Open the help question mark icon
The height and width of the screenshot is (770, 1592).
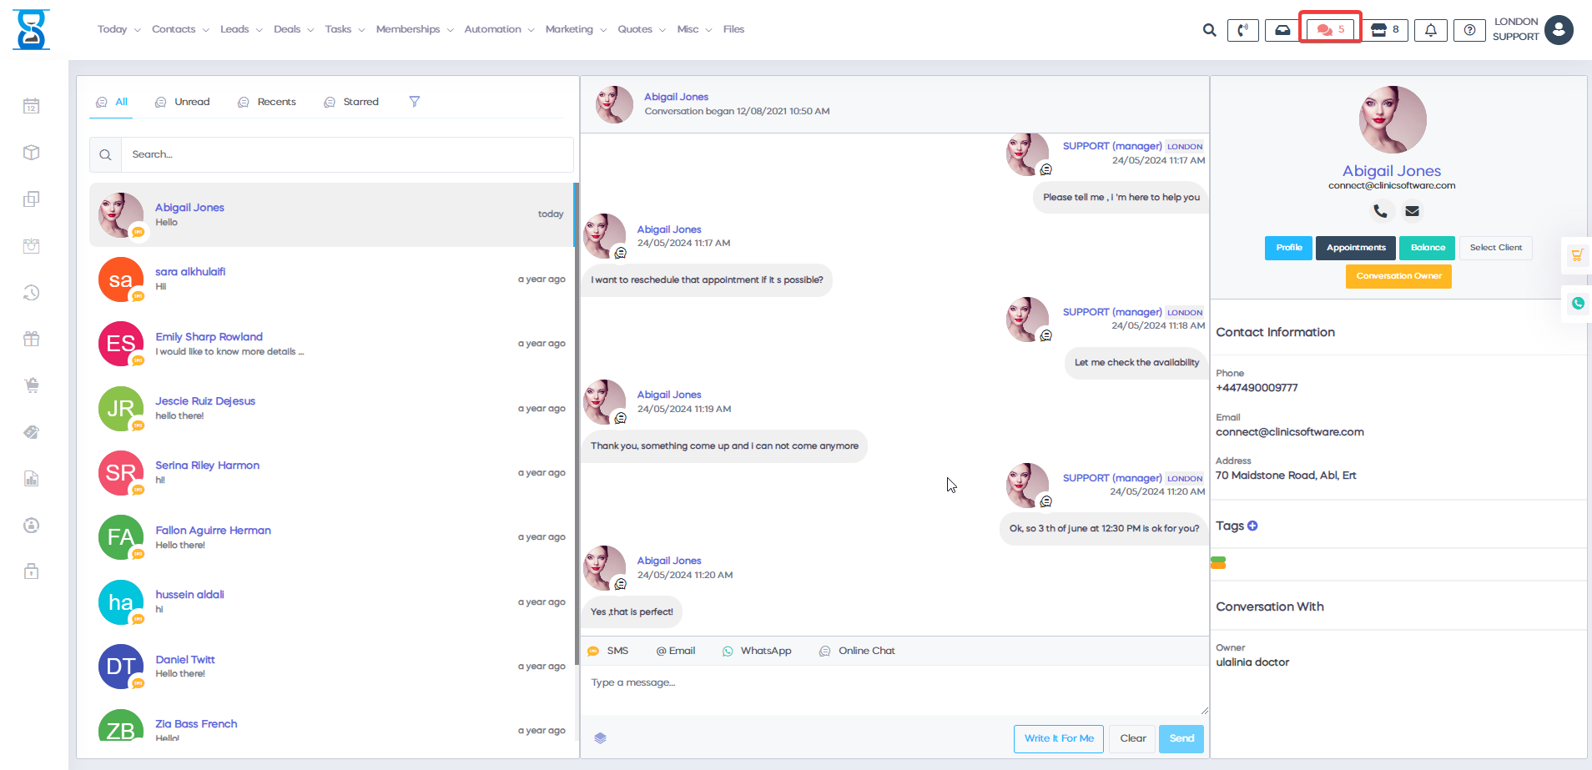[1469, 30]
